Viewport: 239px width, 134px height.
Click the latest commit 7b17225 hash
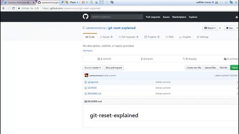click(233, 76)
